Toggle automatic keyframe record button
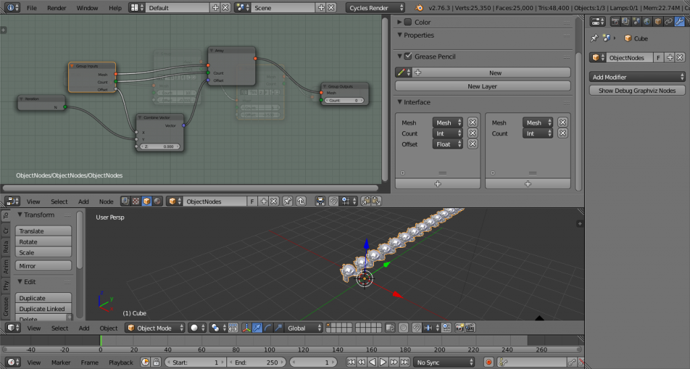This screenshot has width=690, height=369. [489, 362]
